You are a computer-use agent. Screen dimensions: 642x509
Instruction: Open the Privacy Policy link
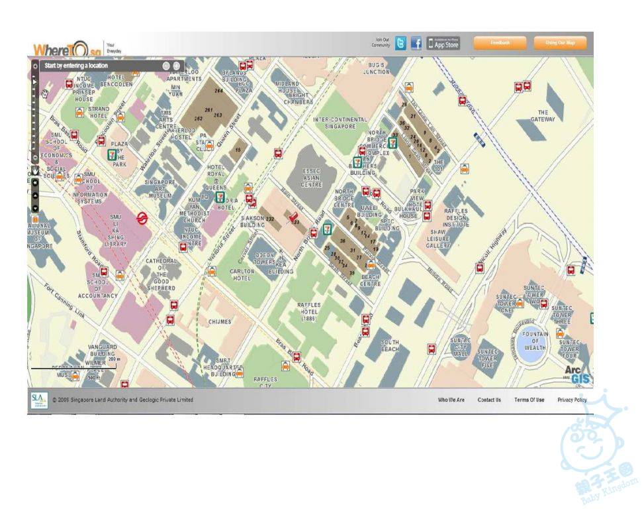click(x=572, y=400)
